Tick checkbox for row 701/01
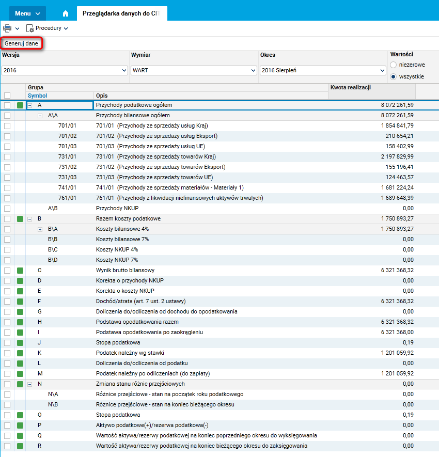 click(7, 126)
